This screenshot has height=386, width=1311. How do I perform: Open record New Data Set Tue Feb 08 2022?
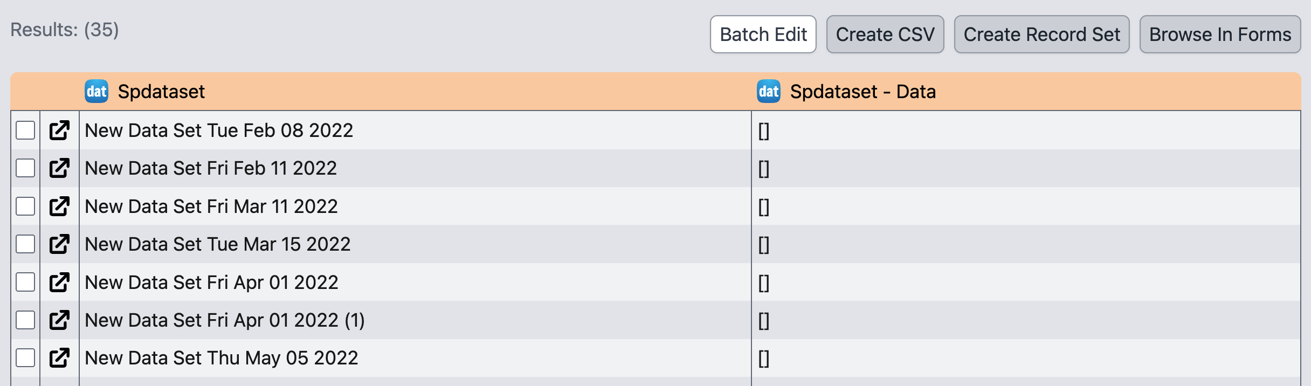click(x=59, y=130)
